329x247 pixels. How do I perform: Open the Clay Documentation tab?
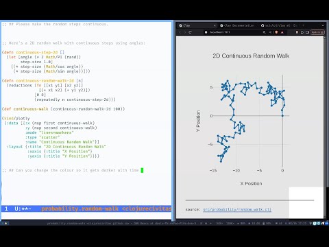237,25
